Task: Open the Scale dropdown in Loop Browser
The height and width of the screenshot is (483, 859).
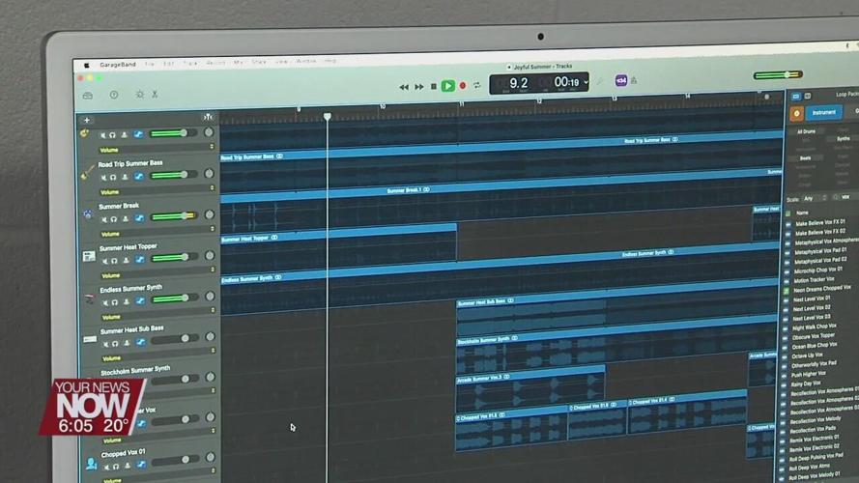Action: point(816,198)
